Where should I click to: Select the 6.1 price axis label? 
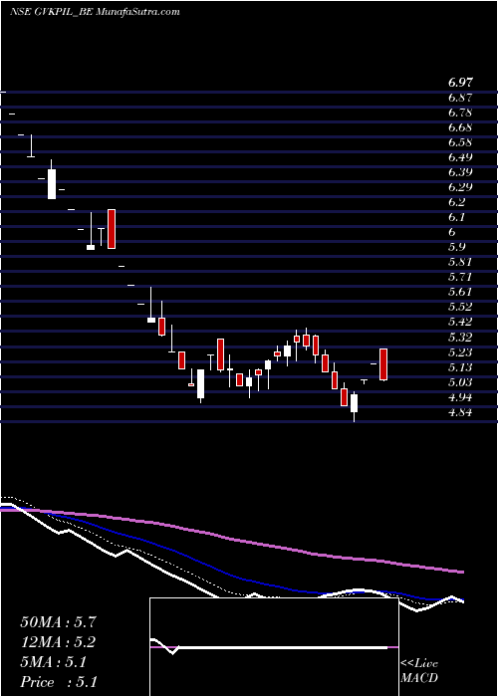pos(457,218)
